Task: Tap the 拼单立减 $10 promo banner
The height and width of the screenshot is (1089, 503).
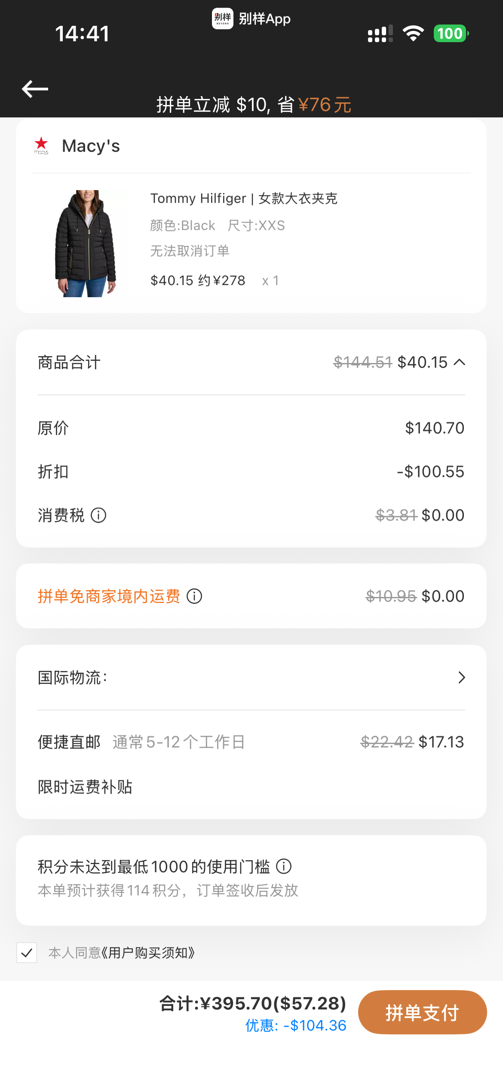Action: (x=254, y=105)
